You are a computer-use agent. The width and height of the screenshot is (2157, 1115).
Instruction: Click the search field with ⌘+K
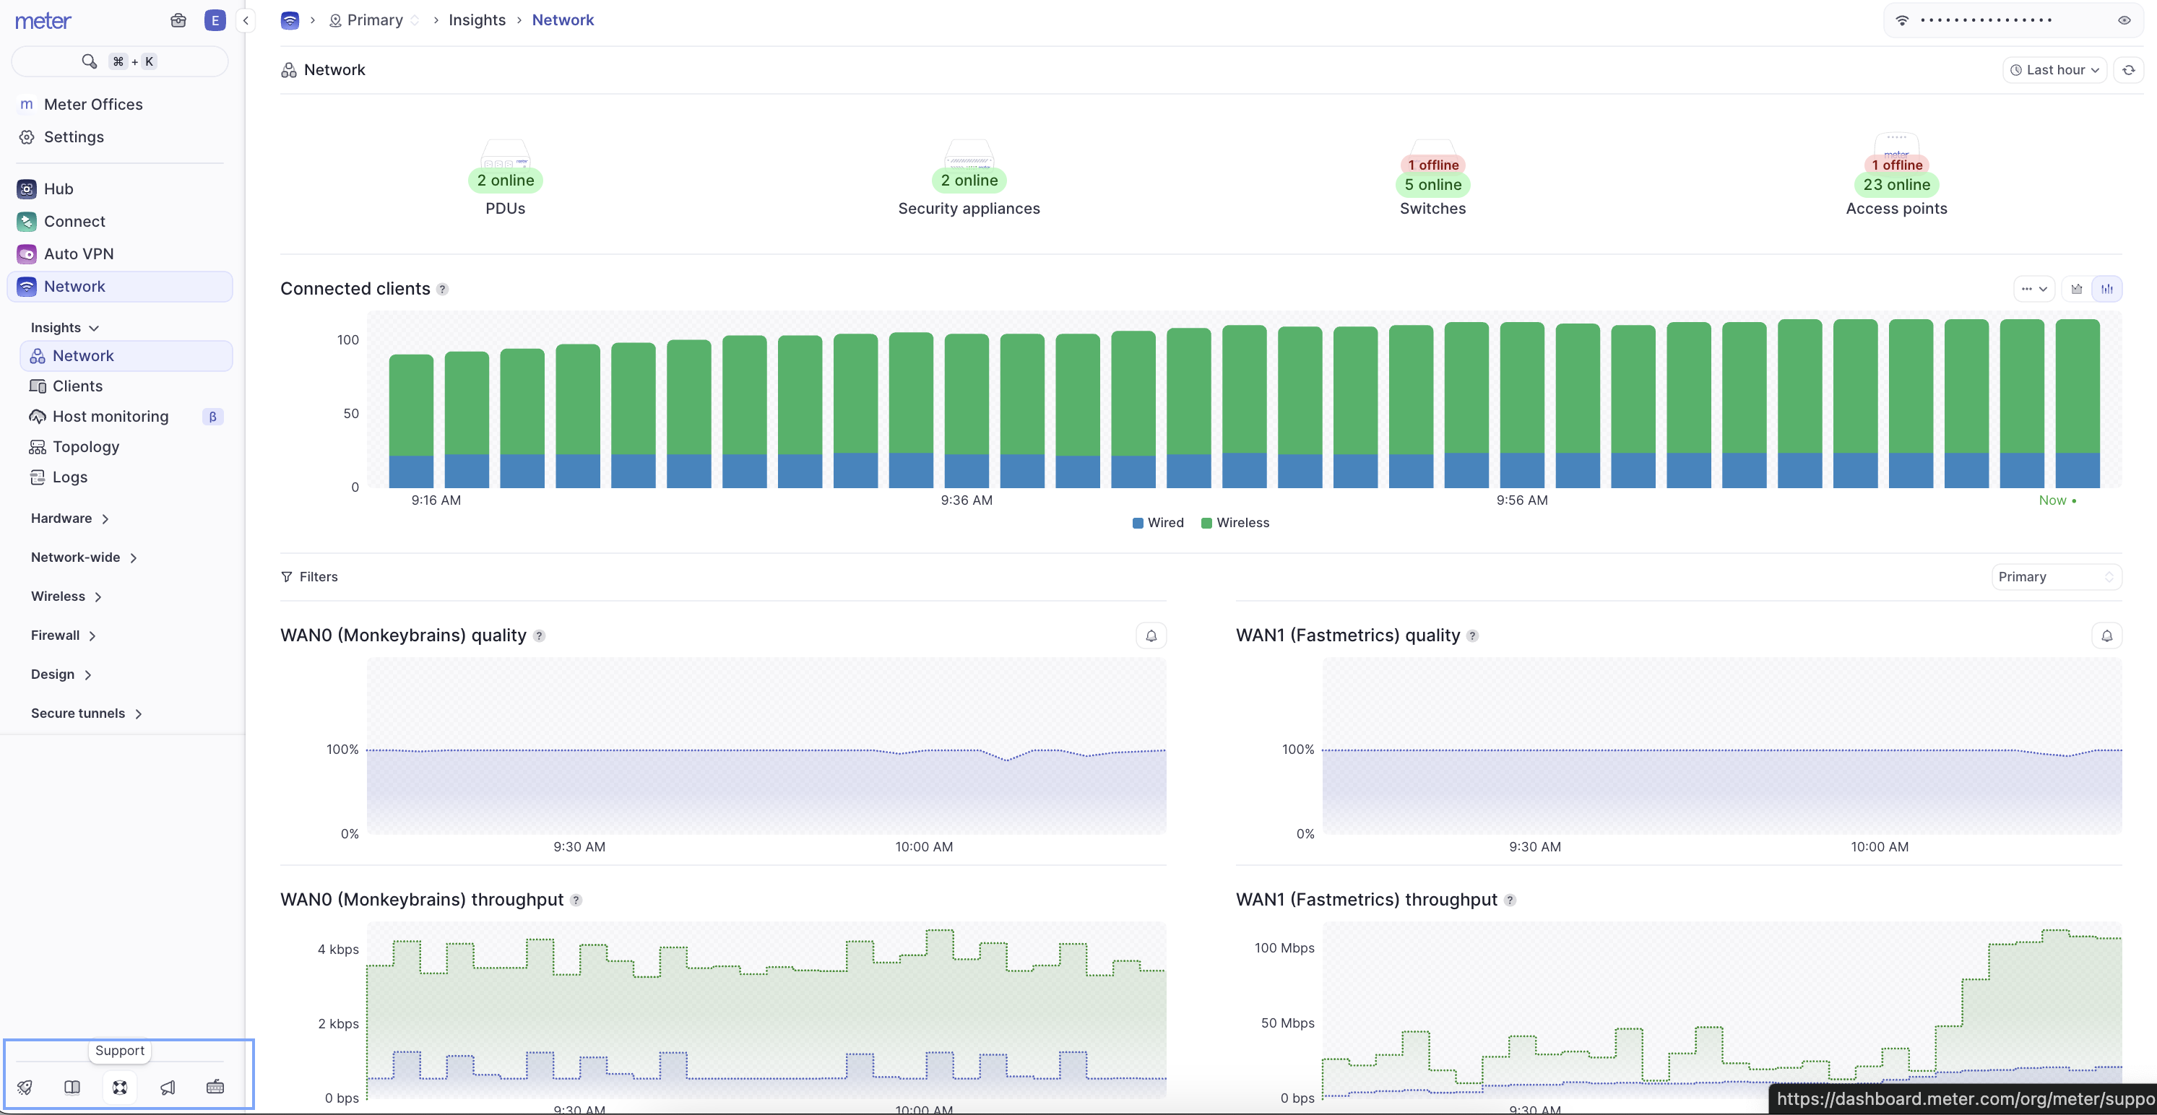(x=119, y=62)
